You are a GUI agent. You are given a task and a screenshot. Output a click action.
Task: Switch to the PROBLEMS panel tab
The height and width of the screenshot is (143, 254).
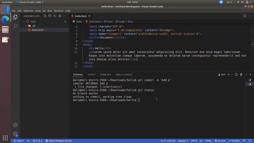pos(106,75)
